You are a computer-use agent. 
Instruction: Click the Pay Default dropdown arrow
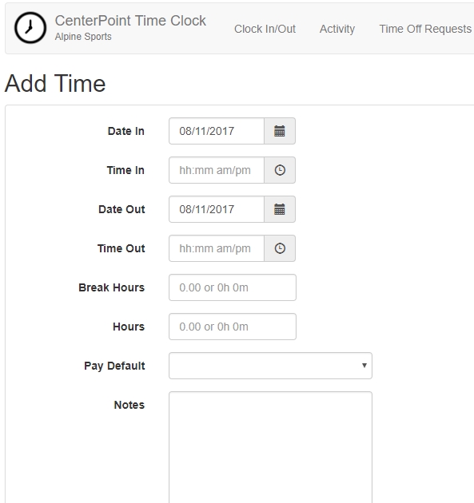pos(364,366)
